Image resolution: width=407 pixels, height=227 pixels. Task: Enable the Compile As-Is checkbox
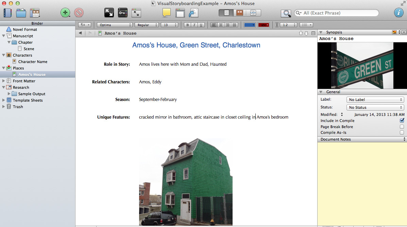pos(402,132)
